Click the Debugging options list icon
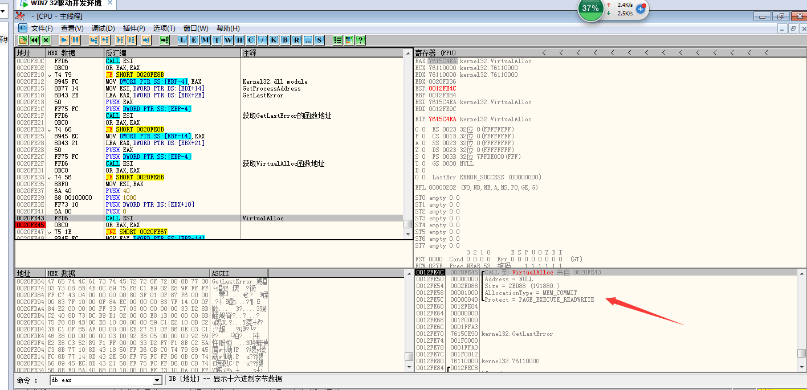Image resolution: width=807 pixels, height=390 pixels. pyautogui.click(x=337, y=40)
